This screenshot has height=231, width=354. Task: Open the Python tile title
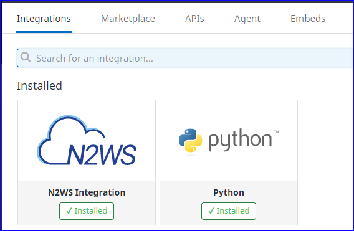(229, 192)
